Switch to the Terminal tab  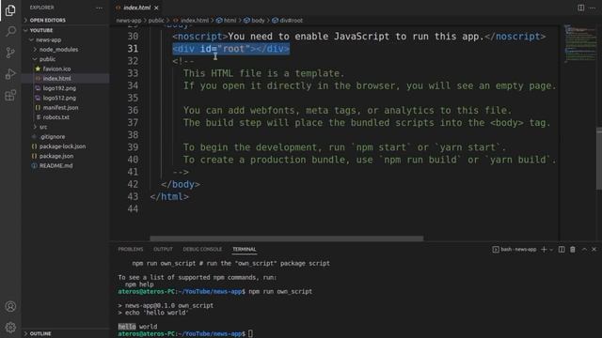[245, 249]
